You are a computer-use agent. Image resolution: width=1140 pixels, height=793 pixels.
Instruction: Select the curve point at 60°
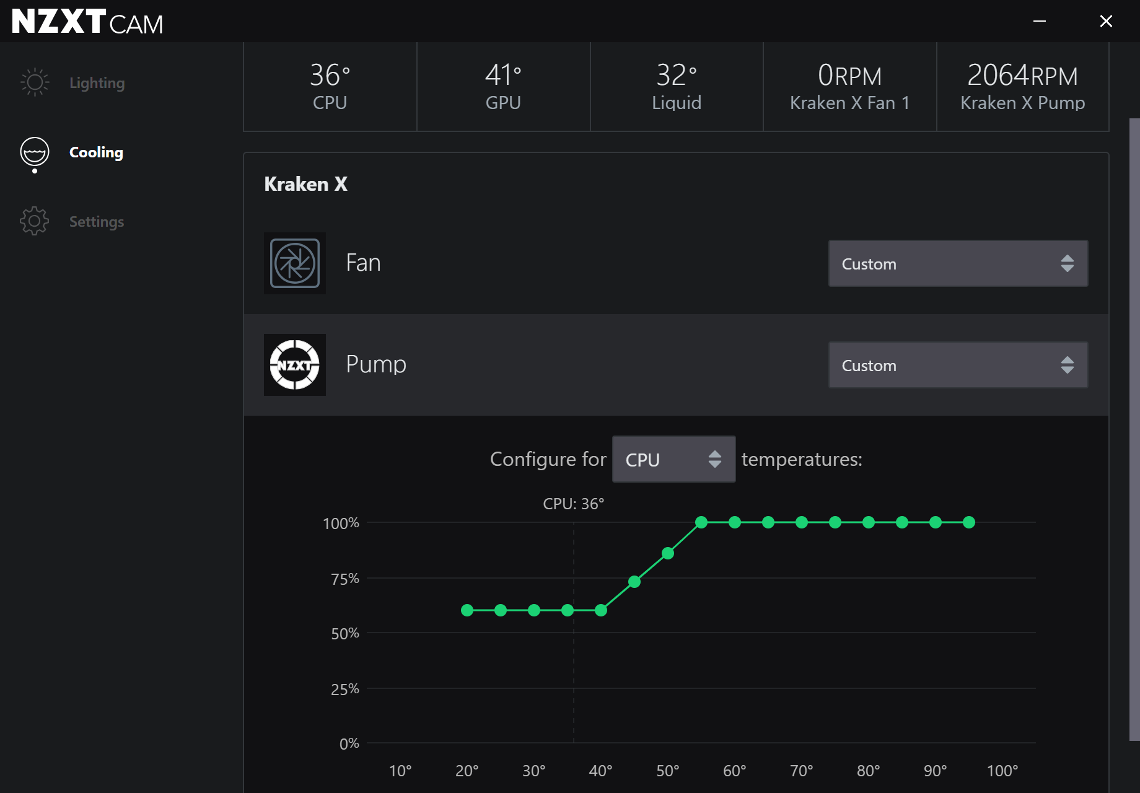(x=735, y=522)
